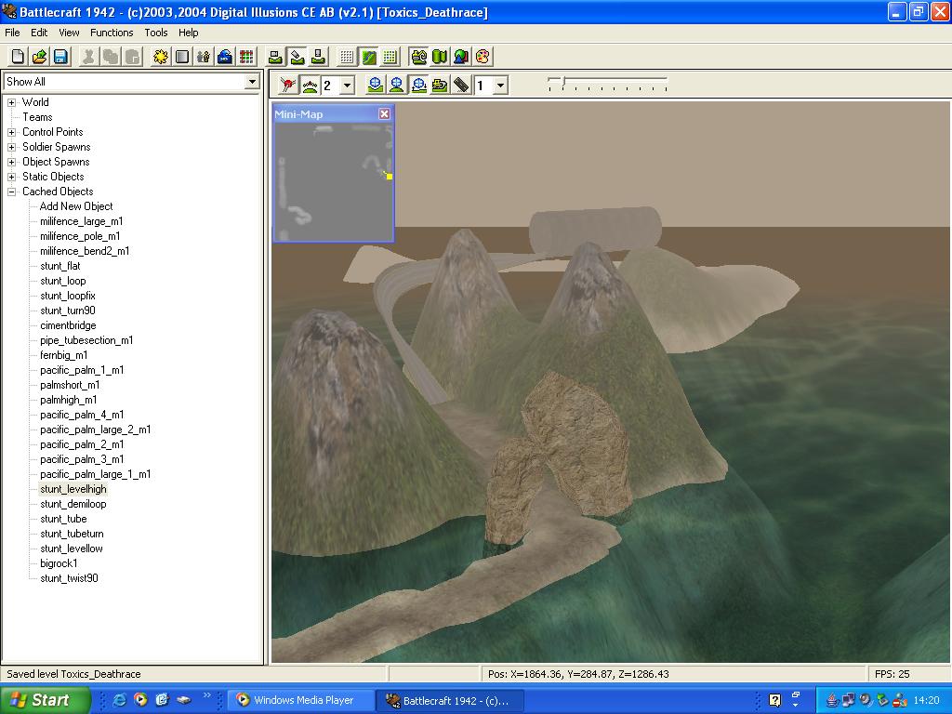Click the soldiers figures toolbar icon
Viewport: 952px width, 714px height.
click(x=203, y=57)
